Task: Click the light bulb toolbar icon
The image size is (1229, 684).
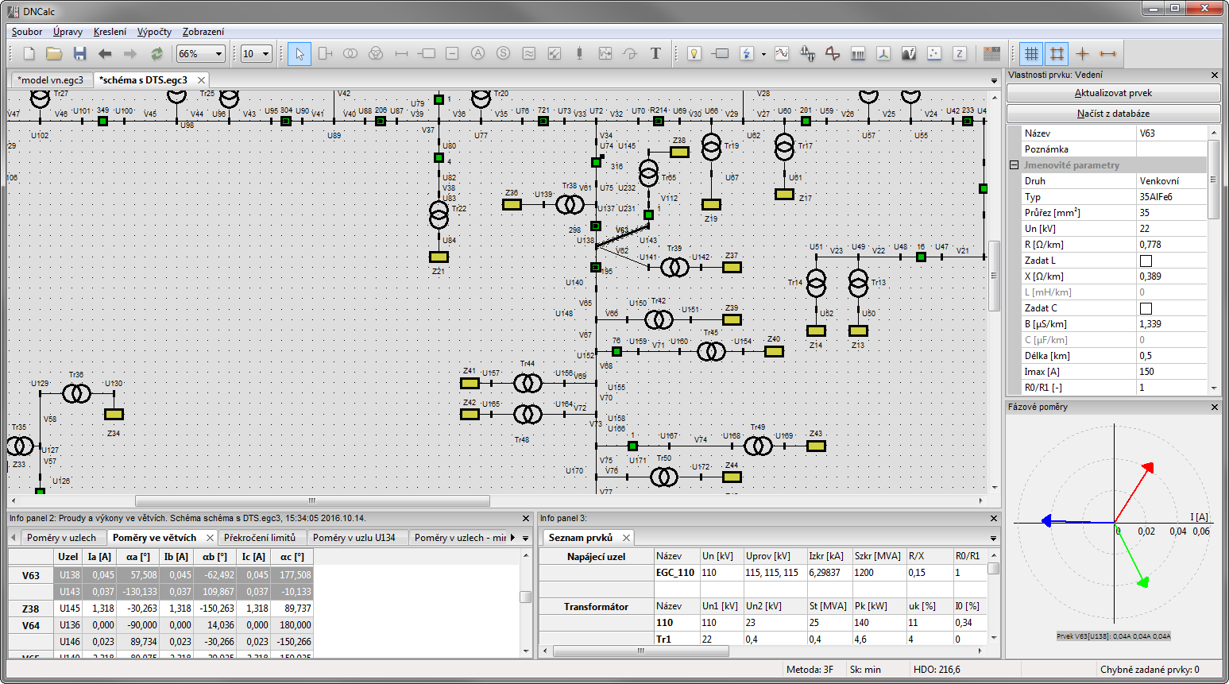Action: click(x=694, y=54)
